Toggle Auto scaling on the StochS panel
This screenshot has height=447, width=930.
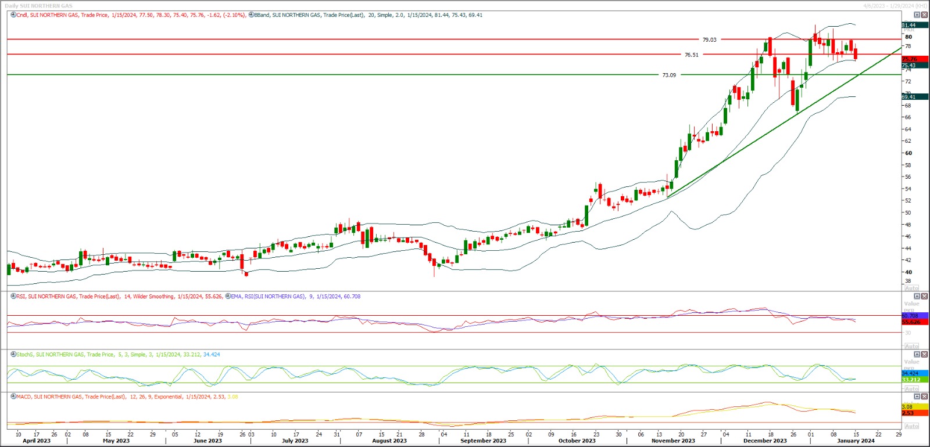[x=911, y=388]
